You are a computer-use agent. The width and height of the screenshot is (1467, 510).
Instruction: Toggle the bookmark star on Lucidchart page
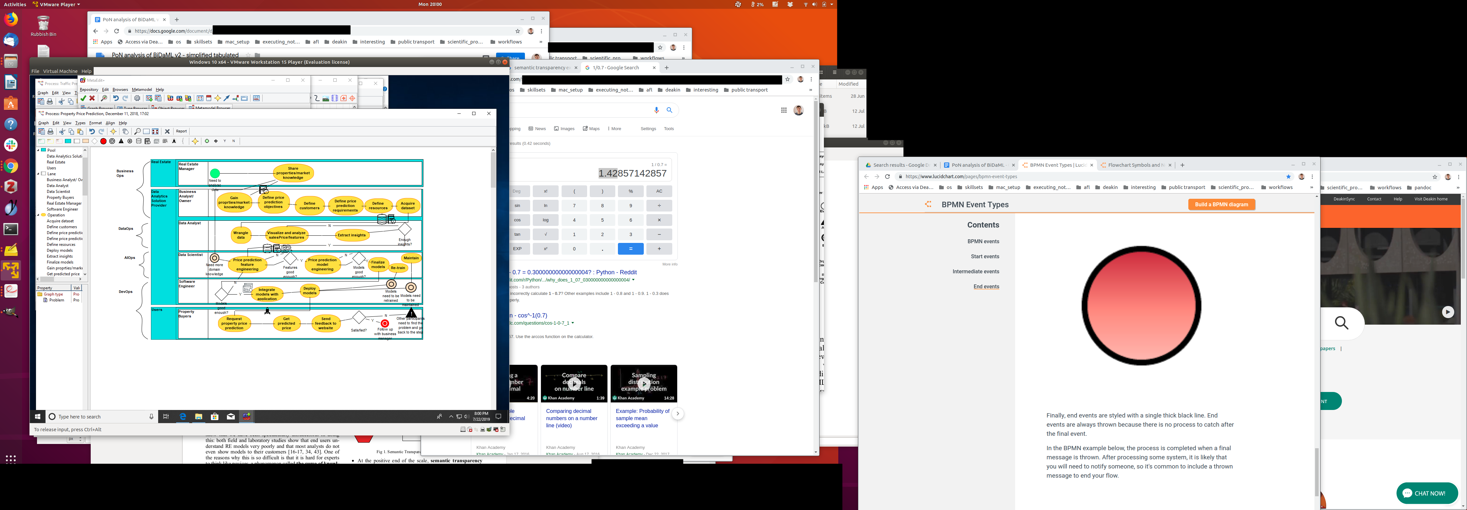tap(1289, 177)
